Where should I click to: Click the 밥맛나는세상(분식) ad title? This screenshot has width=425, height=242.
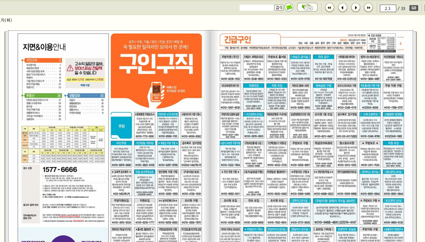[370, 57]
